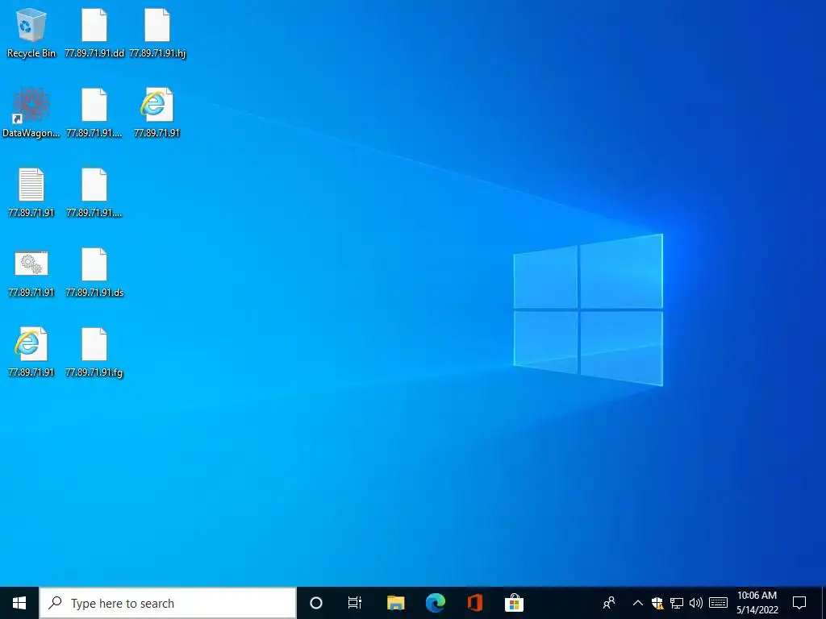Open the Windows Start menu
This screenshot has width=826, height=619.
point(19,603)
